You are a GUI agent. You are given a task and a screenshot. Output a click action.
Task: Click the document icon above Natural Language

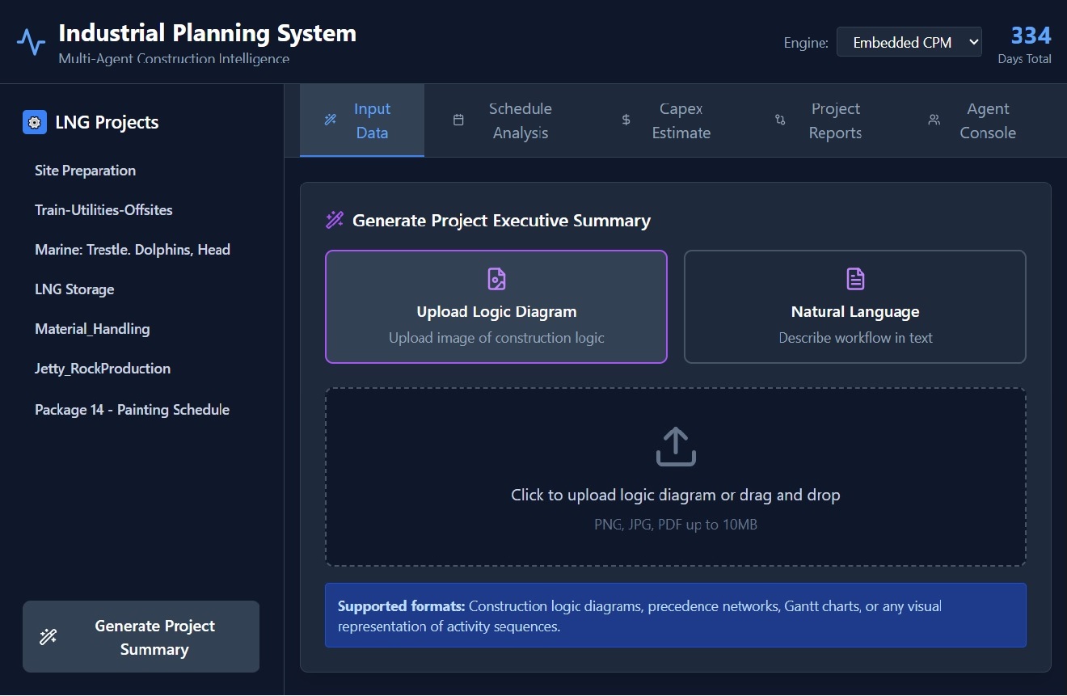pos(855,279)
